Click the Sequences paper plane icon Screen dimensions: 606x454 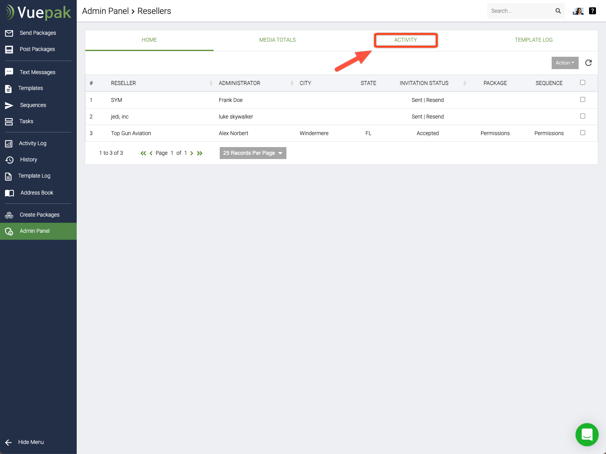click(x=9, y=105)
